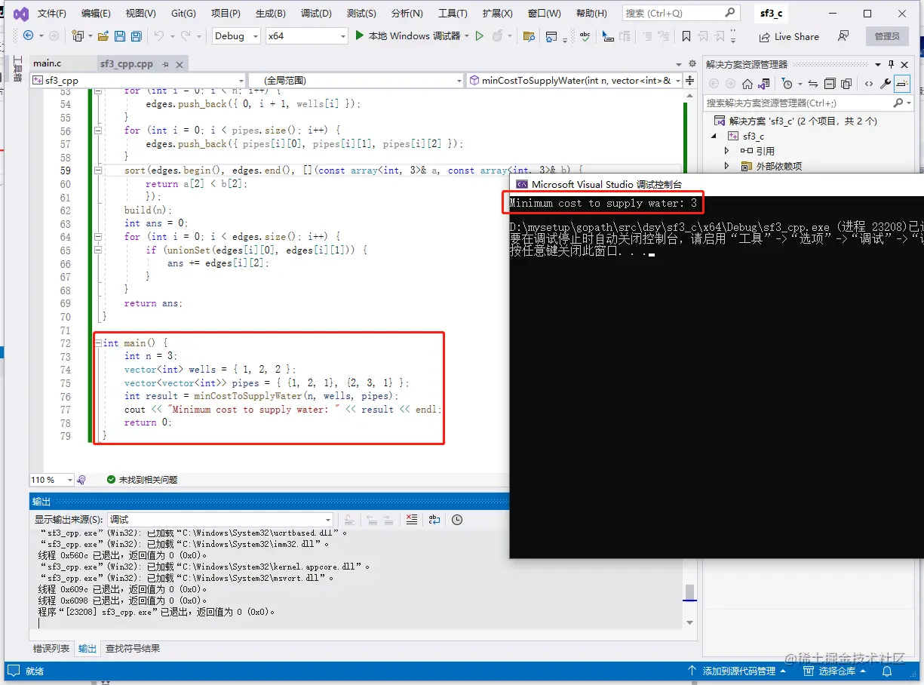Viewport: 924px width, 685px height.
Task: Click the view code brackets icon
Action: (869, 84)
